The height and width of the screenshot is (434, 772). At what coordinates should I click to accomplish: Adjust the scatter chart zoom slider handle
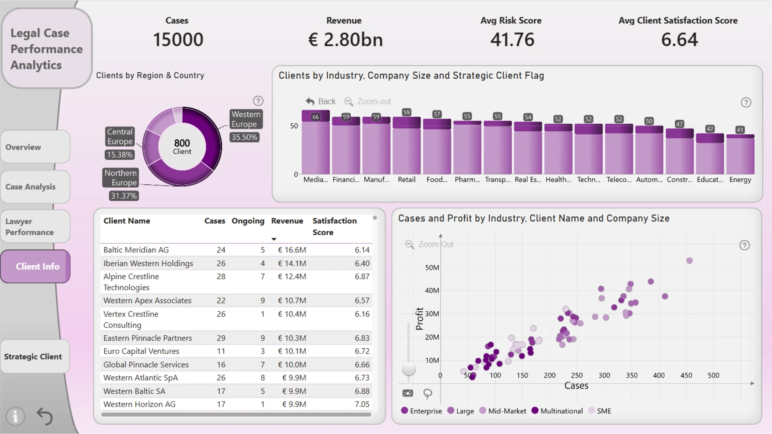pyautogui.click(x=409, y=368)
